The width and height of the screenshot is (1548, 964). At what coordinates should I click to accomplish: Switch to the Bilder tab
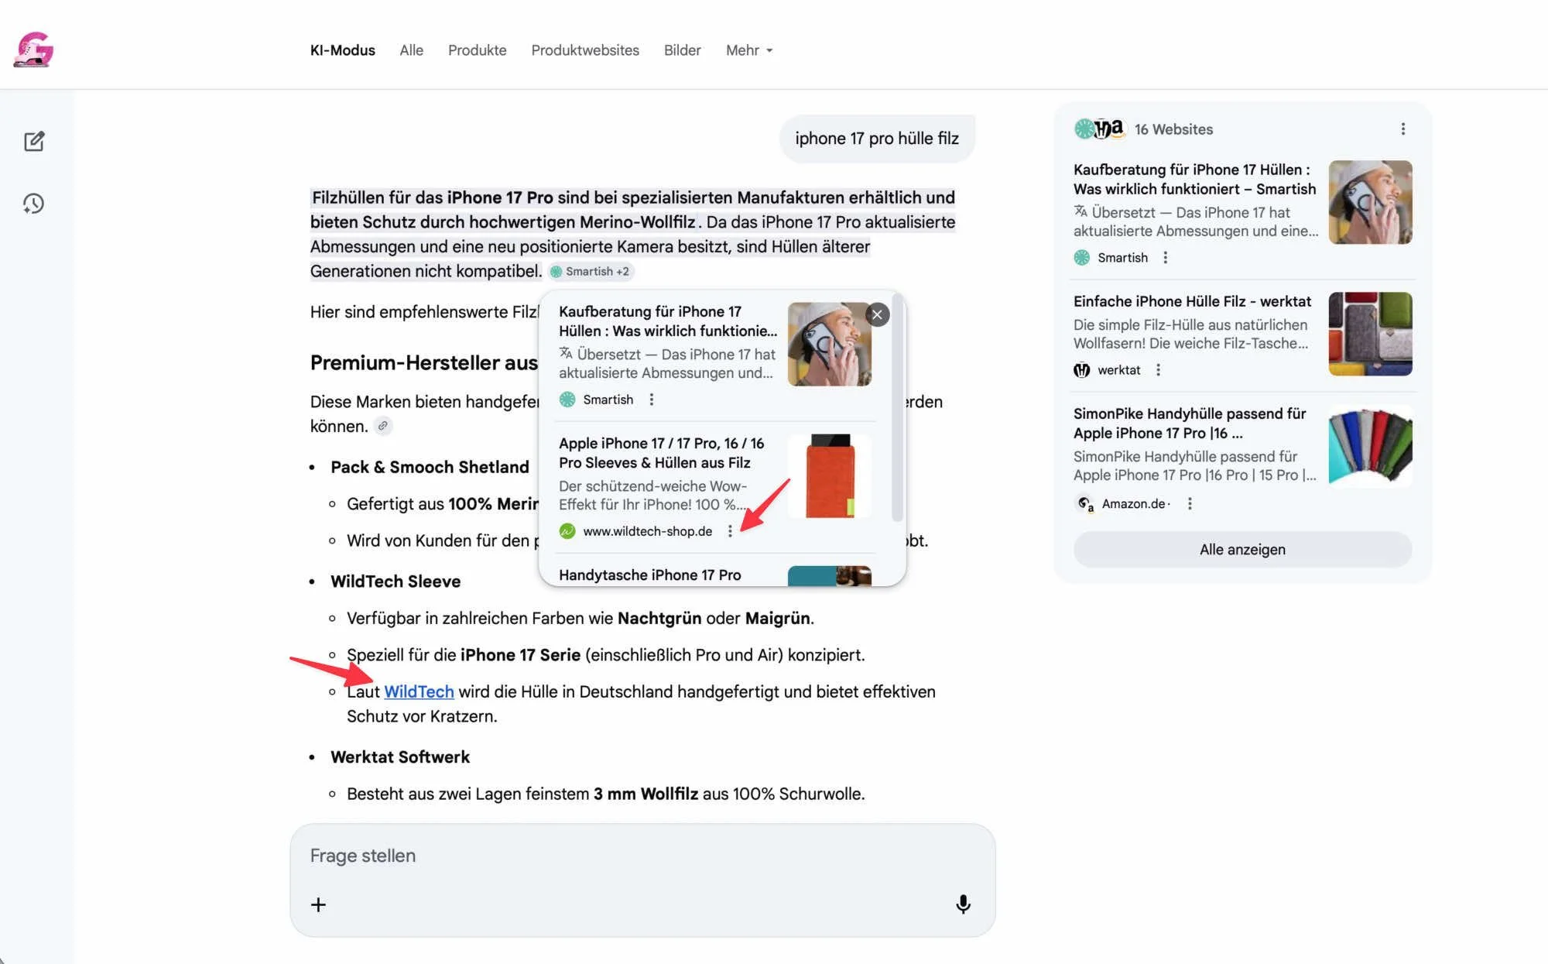coord(682,50)
